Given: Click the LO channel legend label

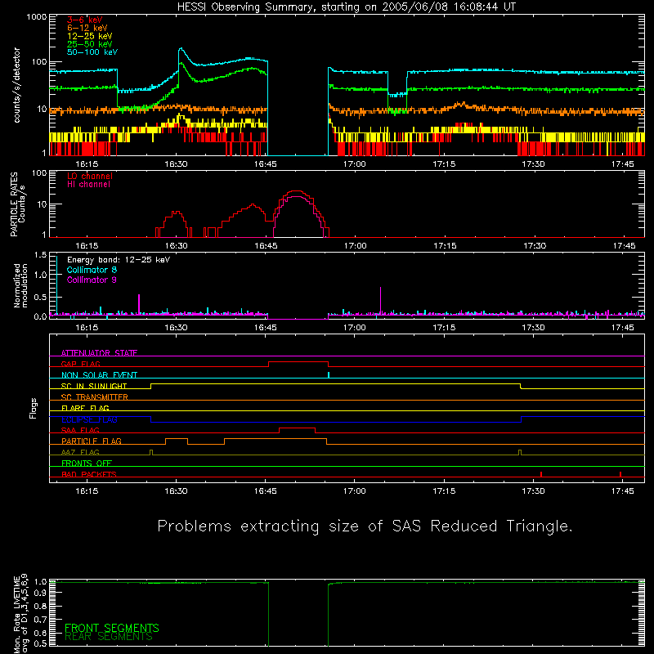Looking at the screenshot, I should pyautogui.click(x=90, y=176).
